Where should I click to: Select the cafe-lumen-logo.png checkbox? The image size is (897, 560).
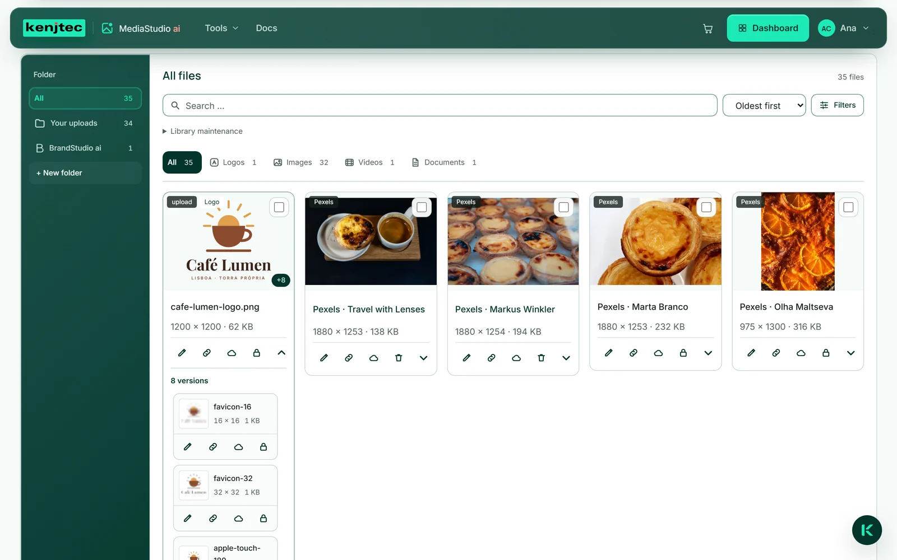279,207
